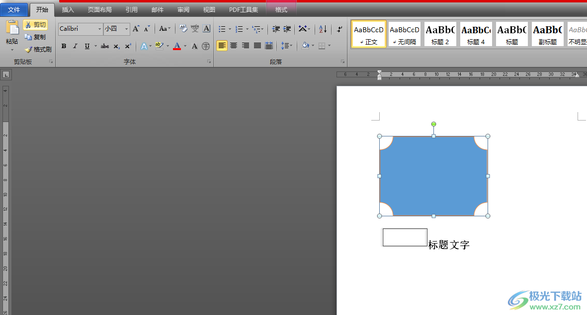Switch to the 邮件 (Mailings) tab

pos(158,10)
